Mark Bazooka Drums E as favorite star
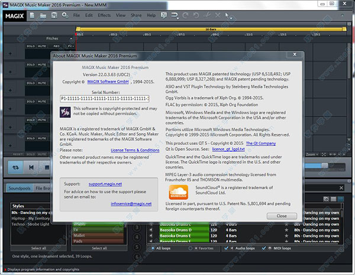Image resolution: width=355 pixels, height=275 pixels. tap(286, 236)
